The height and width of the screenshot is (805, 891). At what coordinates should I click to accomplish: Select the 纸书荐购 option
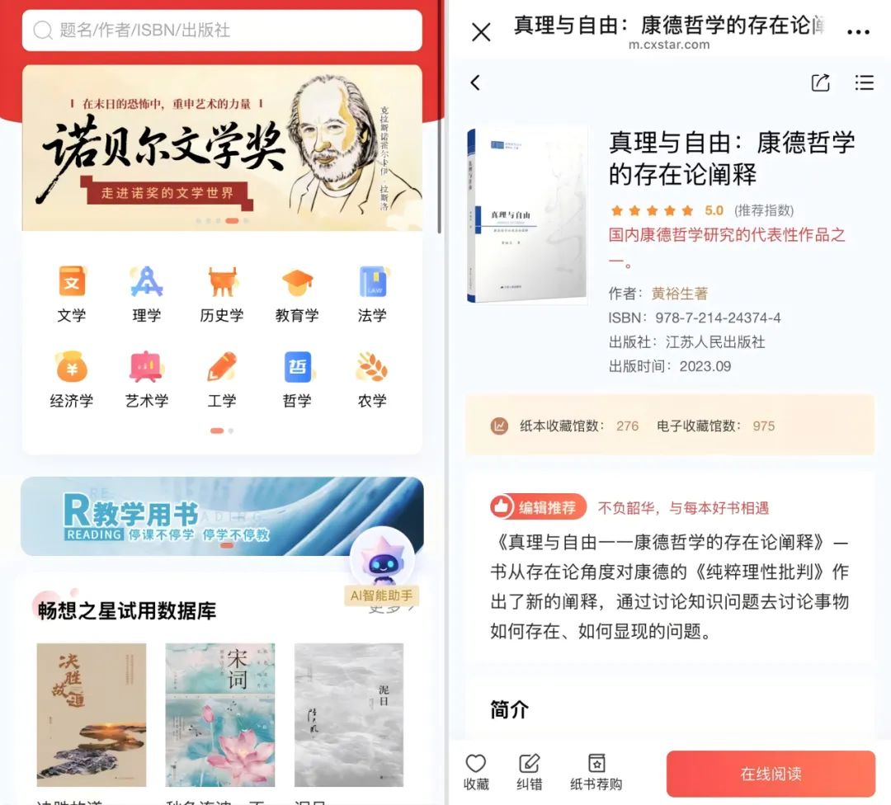[596, 772]
